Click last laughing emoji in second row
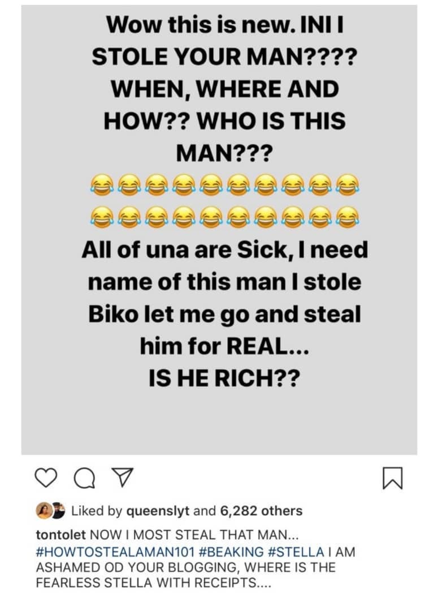 [346, 216]
